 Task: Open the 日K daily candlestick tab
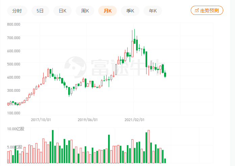tap(62, 11)
